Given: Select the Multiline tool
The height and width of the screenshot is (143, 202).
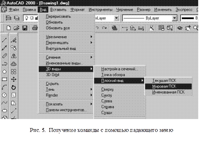Looking at the screenshot, I should 5,56.
